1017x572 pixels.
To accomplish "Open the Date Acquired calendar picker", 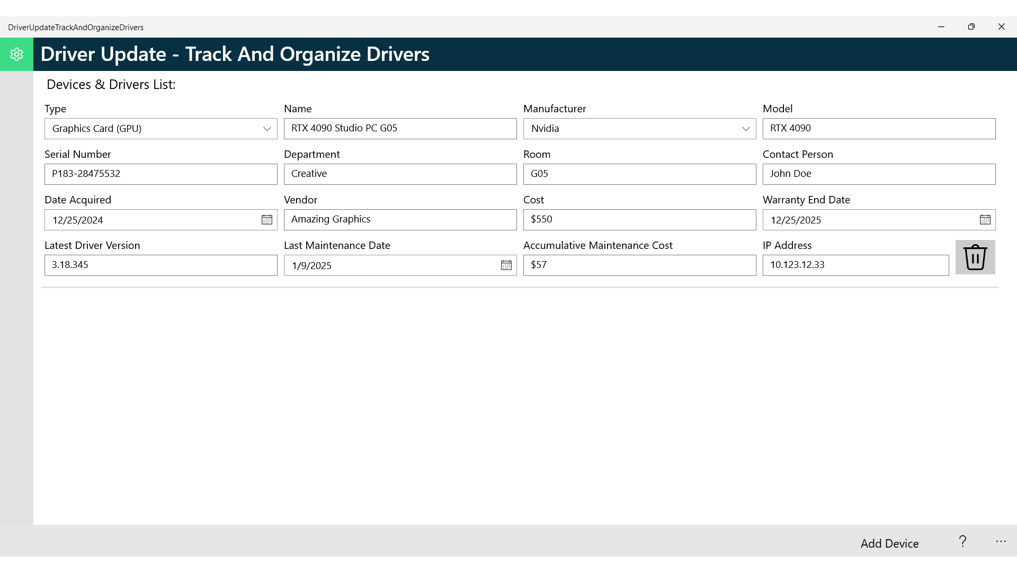I will coord(267,219).
